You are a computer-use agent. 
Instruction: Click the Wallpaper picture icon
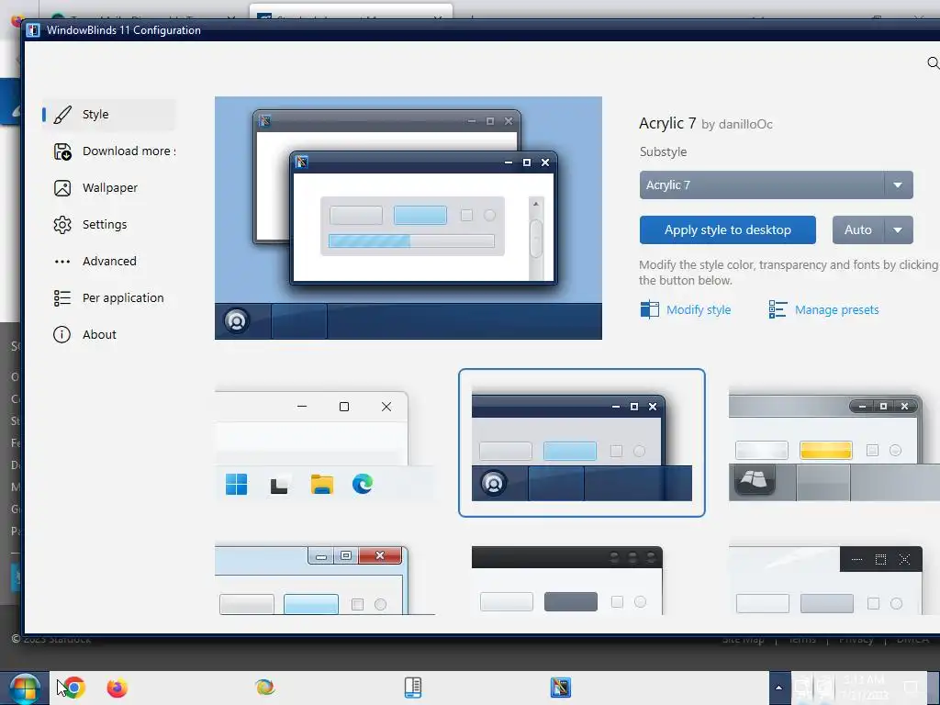click(x=62, y=188)
